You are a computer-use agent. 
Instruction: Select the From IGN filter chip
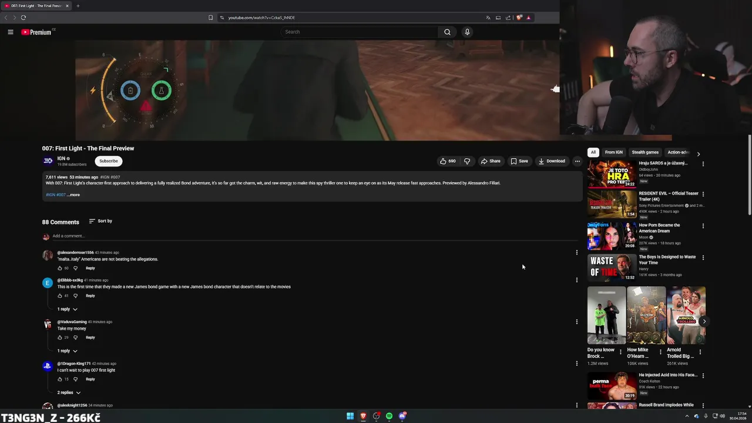click(x=613, y=152)
